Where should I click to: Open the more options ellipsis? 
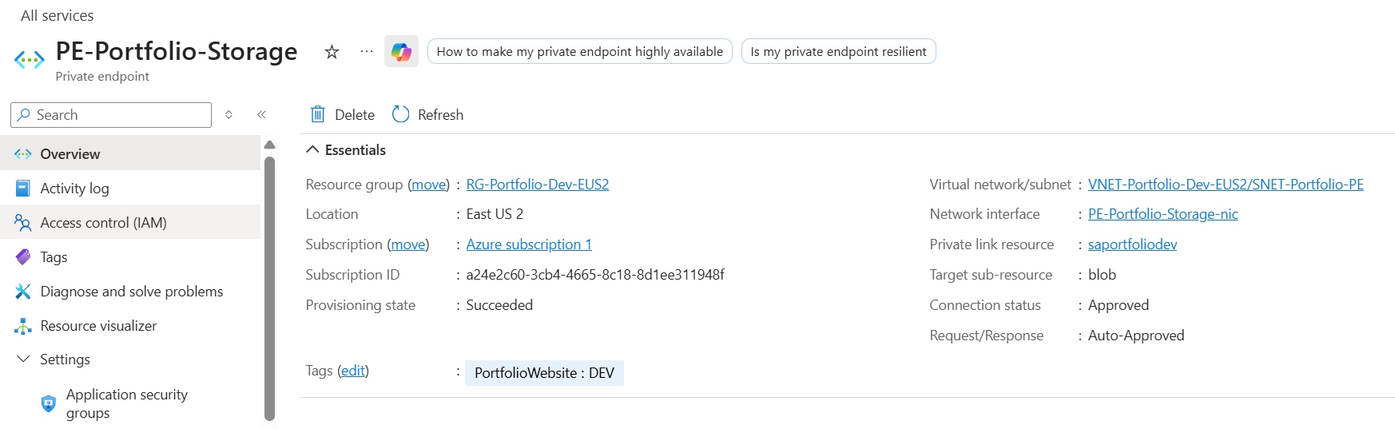click(x=366, y=51)
